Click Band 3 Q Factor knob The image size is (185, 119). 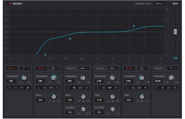pyautogui.click(x=83, y=109)
